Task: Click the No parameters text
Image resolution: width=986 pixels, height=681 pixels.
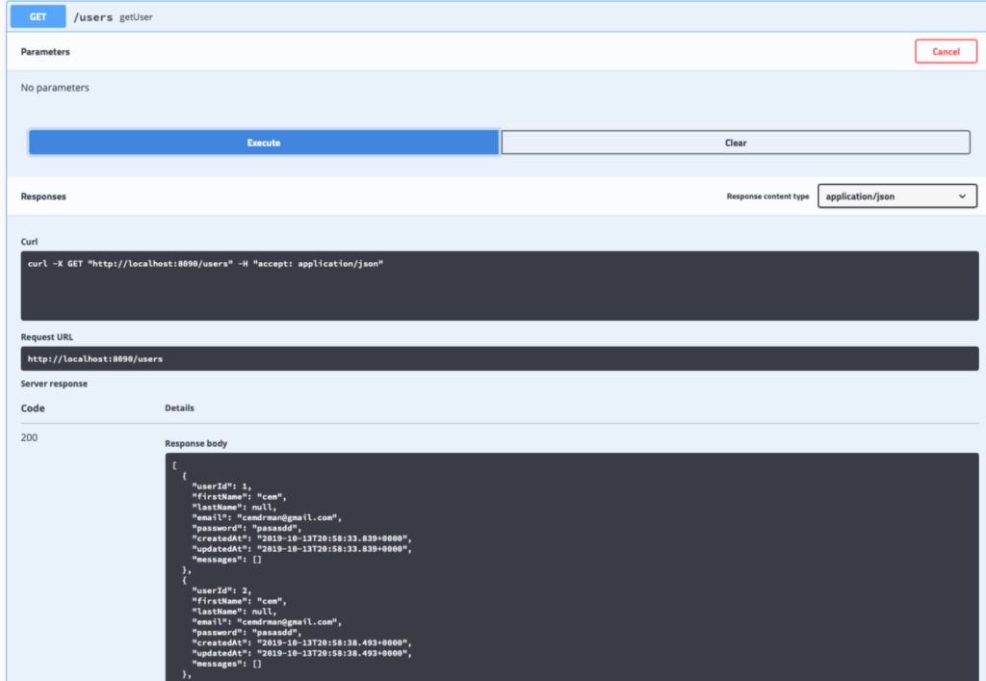Action: click(55, 88)
